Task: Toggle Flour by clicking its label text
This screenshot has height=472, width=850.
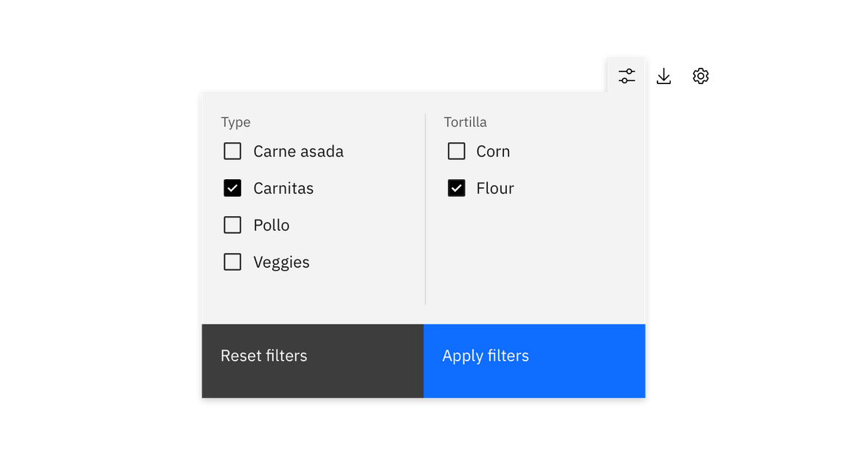Action: (x=494, y=188)
